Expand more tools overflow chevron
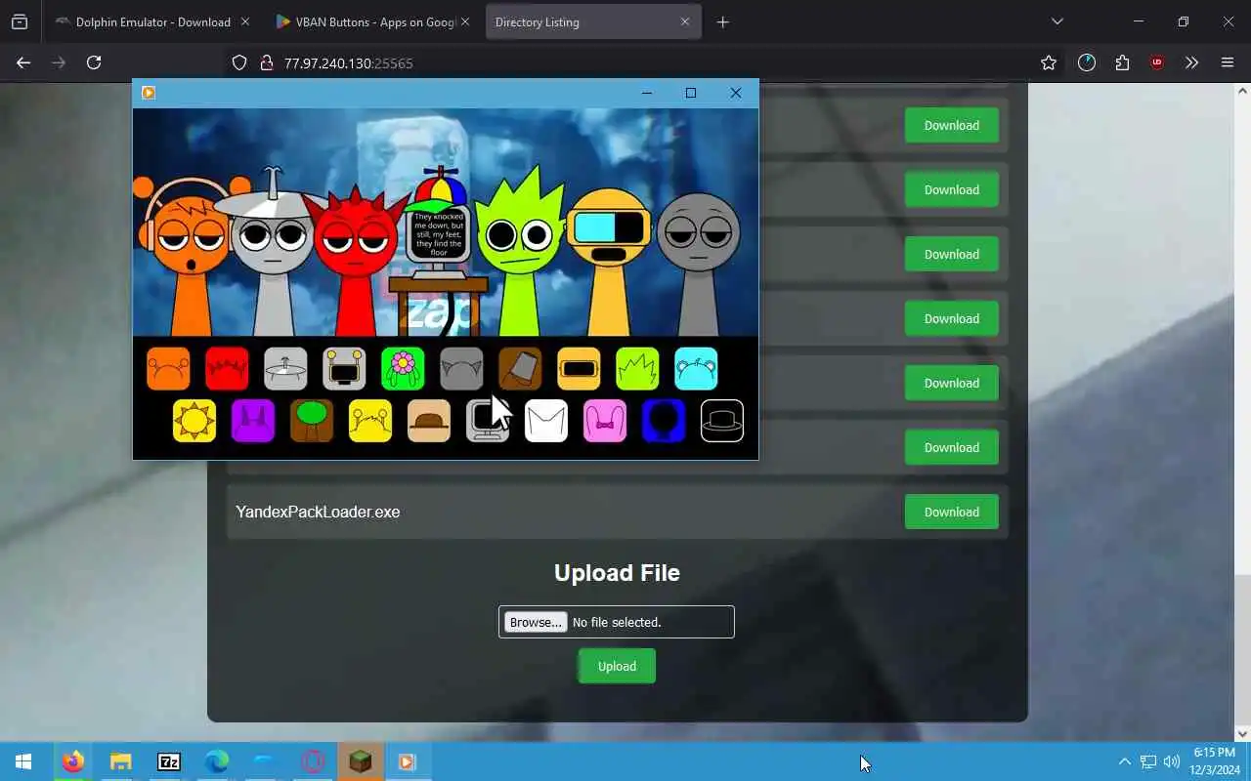Image resolution: width=1251 pixels, height=781 pixels. [x=1191, y=62]
